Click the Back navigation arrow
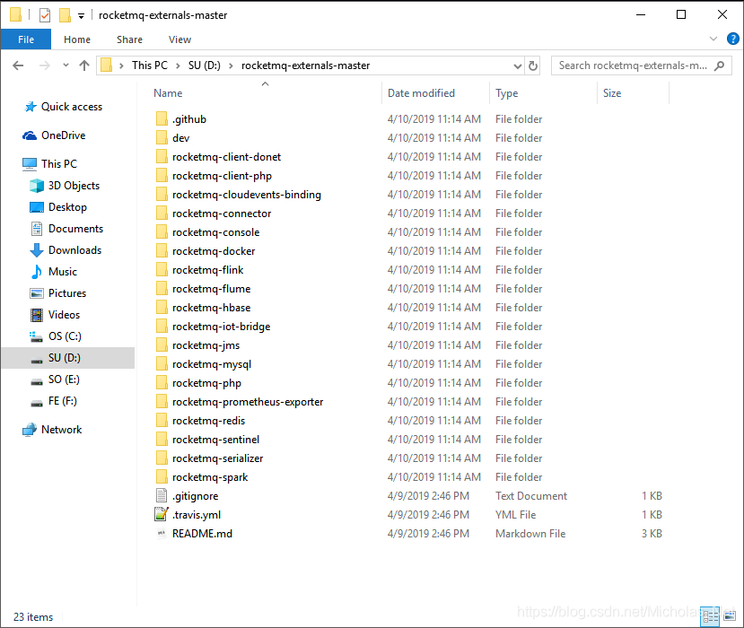The image size is (744, 628). coord(18,65)
